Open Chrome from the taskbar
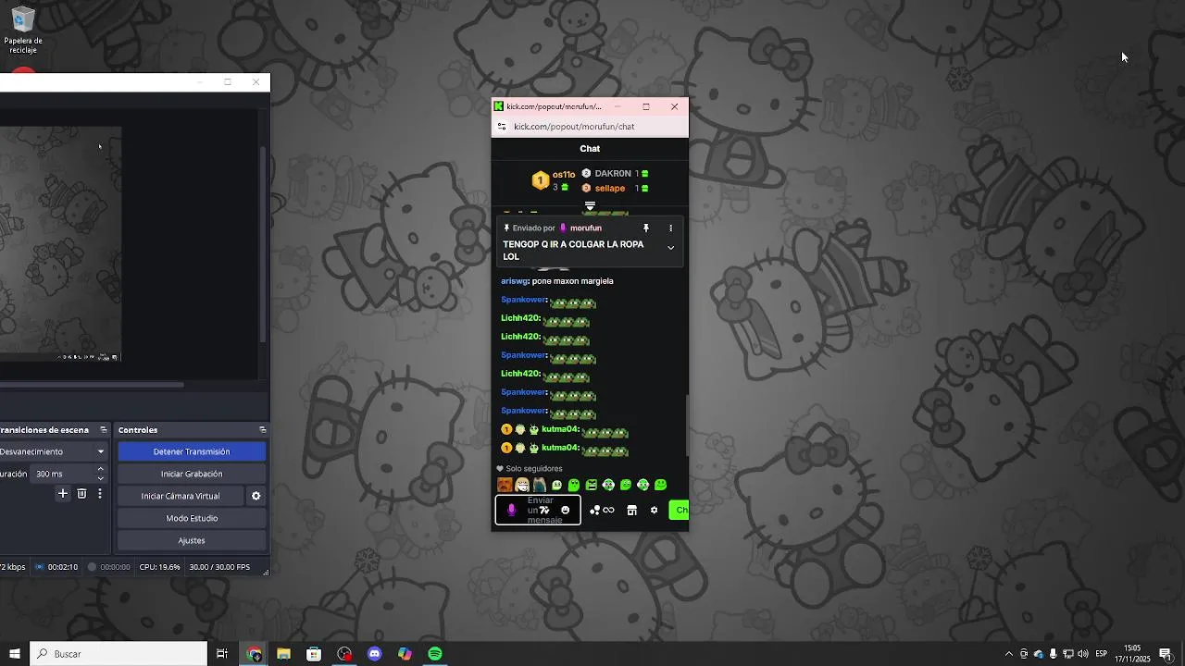Viewport: 1185px width, 666px height. click(255, 654)
